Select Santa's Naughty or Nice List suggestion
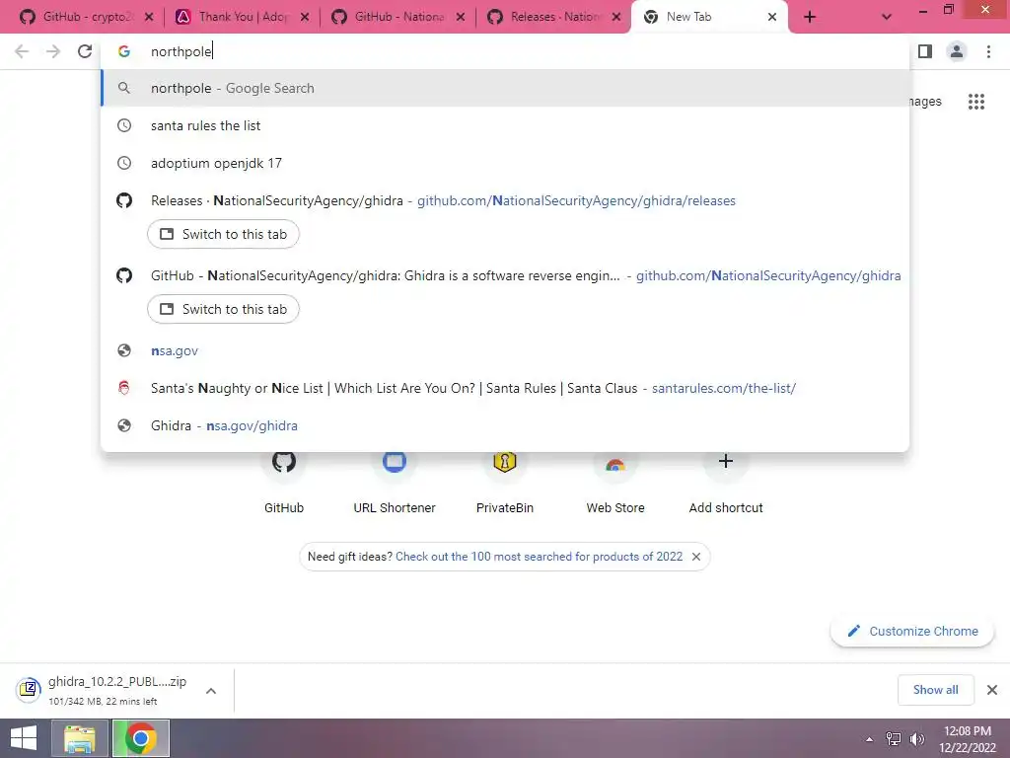The image size is (1010, 758). coord(505,388)
